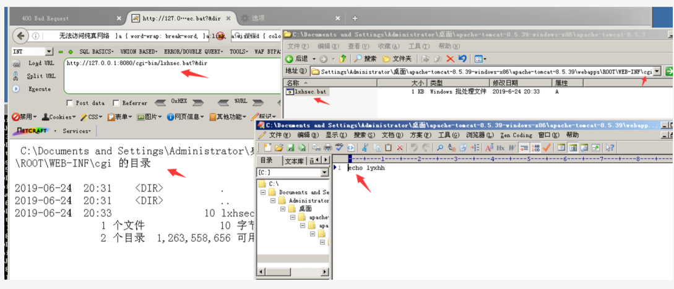Open the Zen Coding menu in editor

[516, 135]
